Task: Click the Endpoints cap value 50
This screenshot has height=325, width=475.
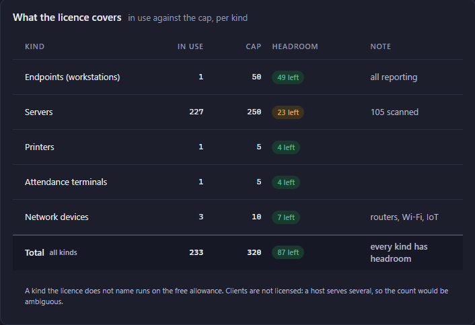Action: tap(256, 77)
